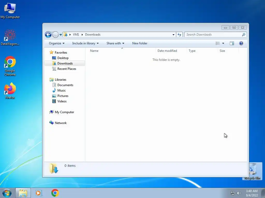Screen dimensions: 265x198
Task: Open Include in library menu
Action: [x=85, y=43]
